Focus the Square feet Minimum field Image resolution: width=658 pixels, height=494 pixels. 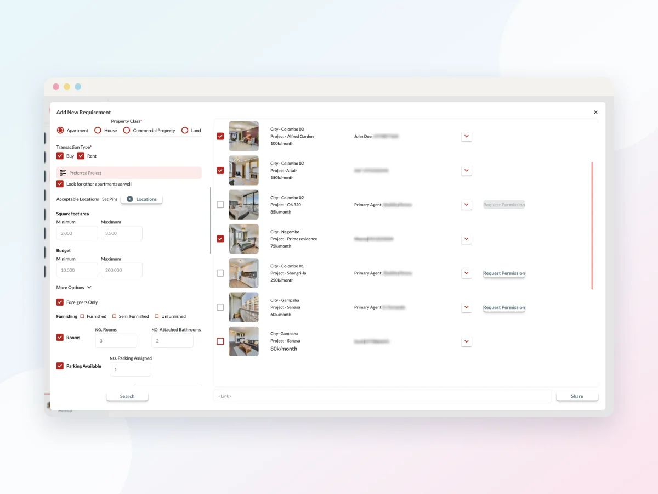point(77,233)
